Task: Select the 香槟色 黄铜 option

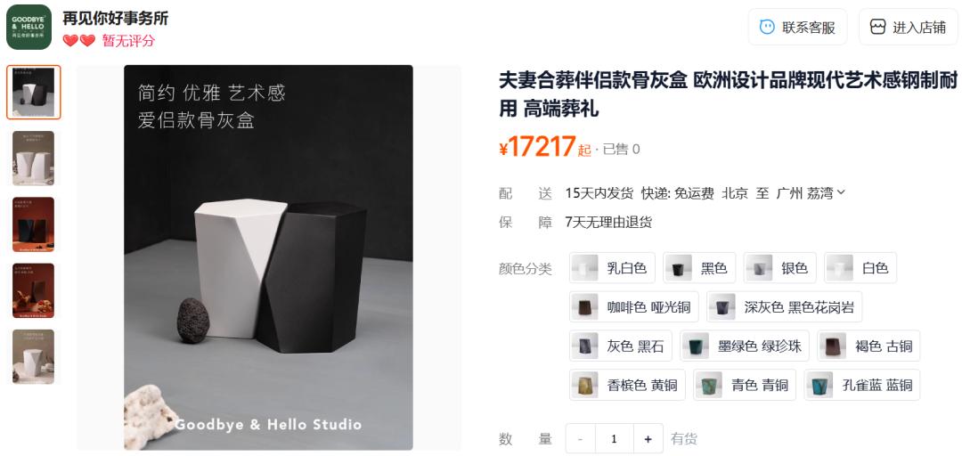Action: click(x=627, y=385)
